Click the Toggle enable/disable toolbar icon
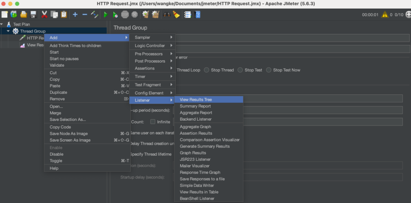Viewport: 411px width, 203px height. click(x=94, y=14)
